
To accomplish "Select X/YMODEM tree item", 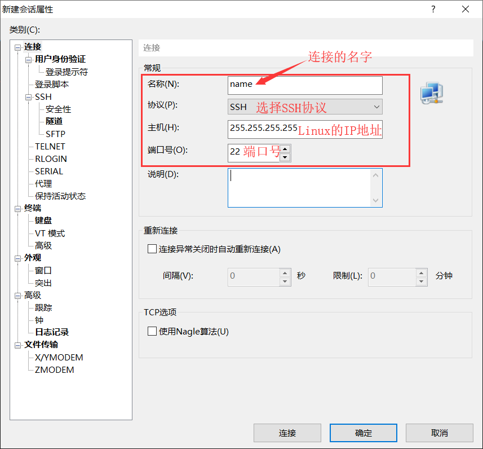I will pos(59,358).
